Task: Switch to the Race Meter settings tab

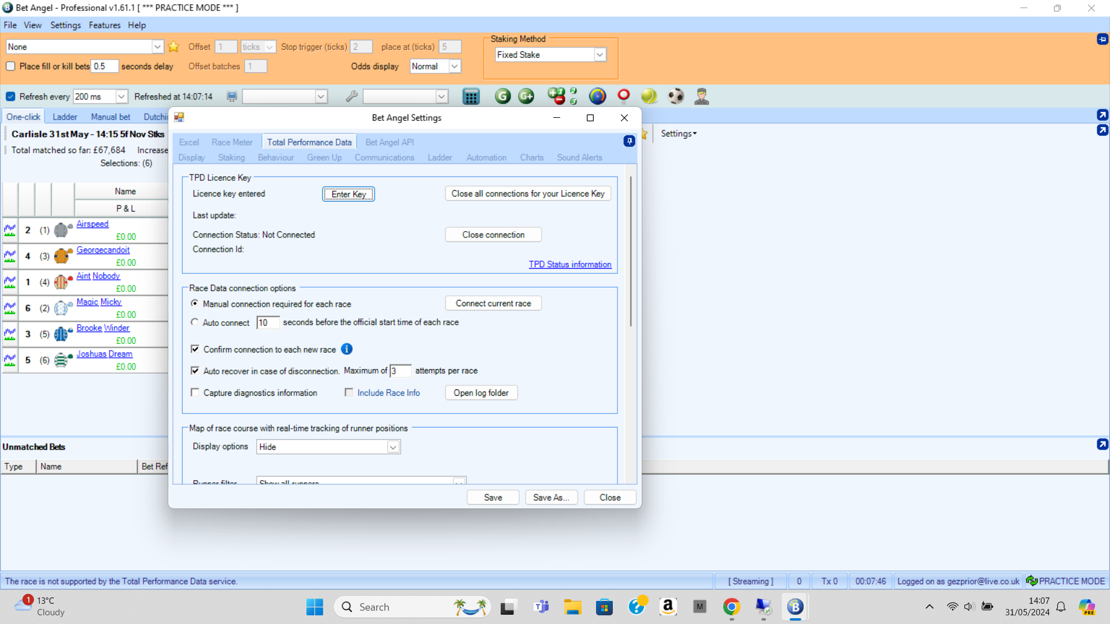Action: click(x=232, y=142)
